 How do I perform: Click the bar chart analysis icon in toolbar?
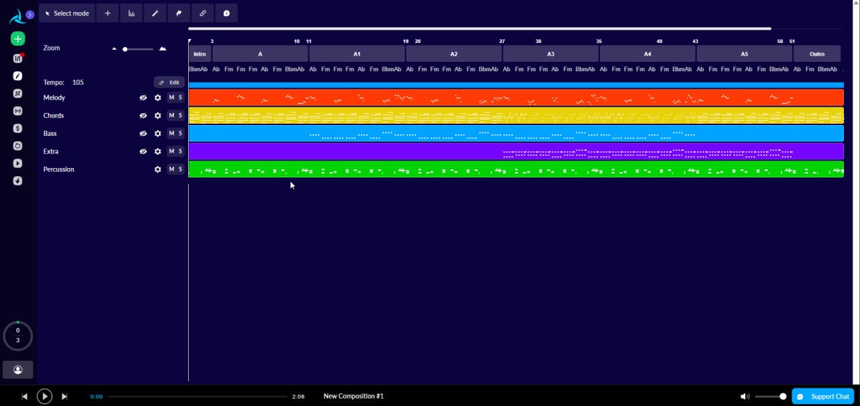pyautogui.click(x=131, y=13)
